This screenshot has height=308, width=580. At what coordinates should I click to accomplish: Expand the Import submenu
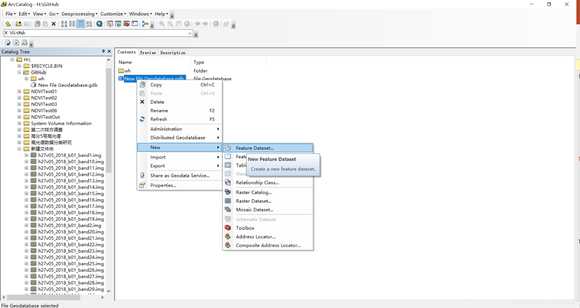pos(180,157)
